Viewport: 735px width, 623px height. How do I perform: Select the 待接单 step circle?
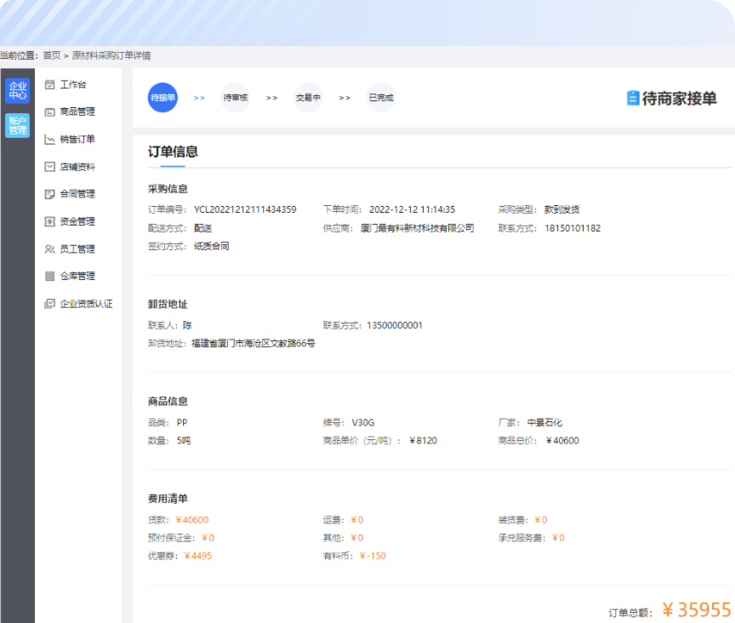click(x=162, y=98)
